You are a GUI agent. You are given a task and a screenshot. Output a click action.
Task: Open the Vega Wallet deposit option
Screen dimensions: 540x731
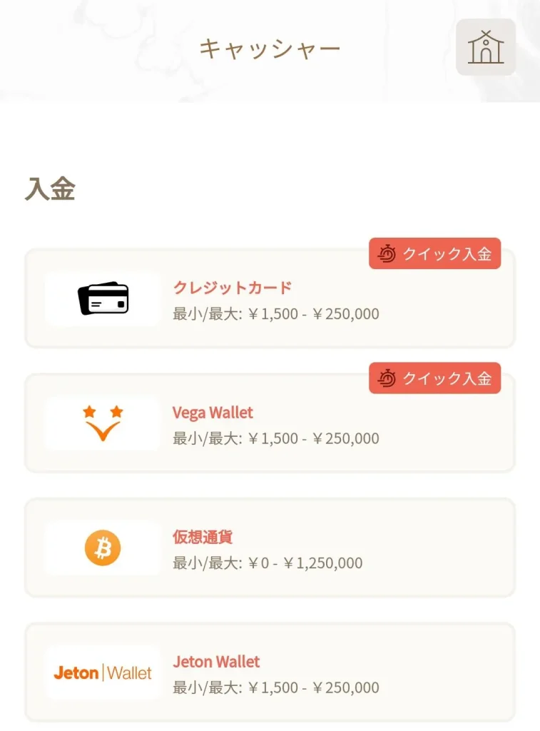pyautogui.click(x=213, y=413)
